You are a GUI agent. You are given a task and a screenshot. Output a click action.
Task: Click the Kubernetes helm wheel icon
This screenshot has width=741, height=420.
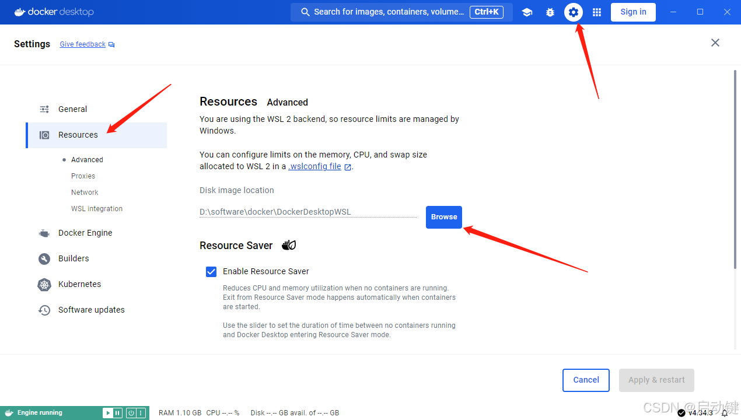44,285
